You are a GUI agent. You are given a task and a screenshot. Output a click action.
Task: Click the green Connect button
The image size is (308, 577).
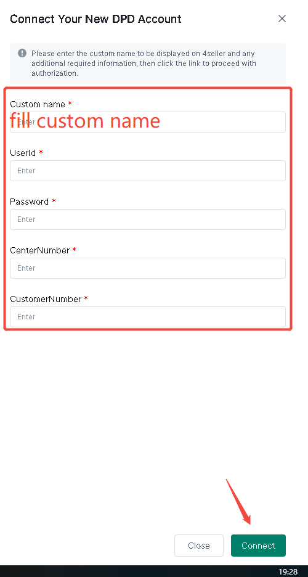click(x=258, y=546)
